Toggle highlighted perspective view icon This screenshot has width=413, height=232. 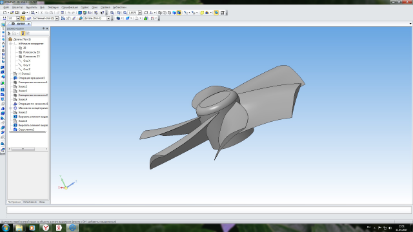tap(216, 13)
